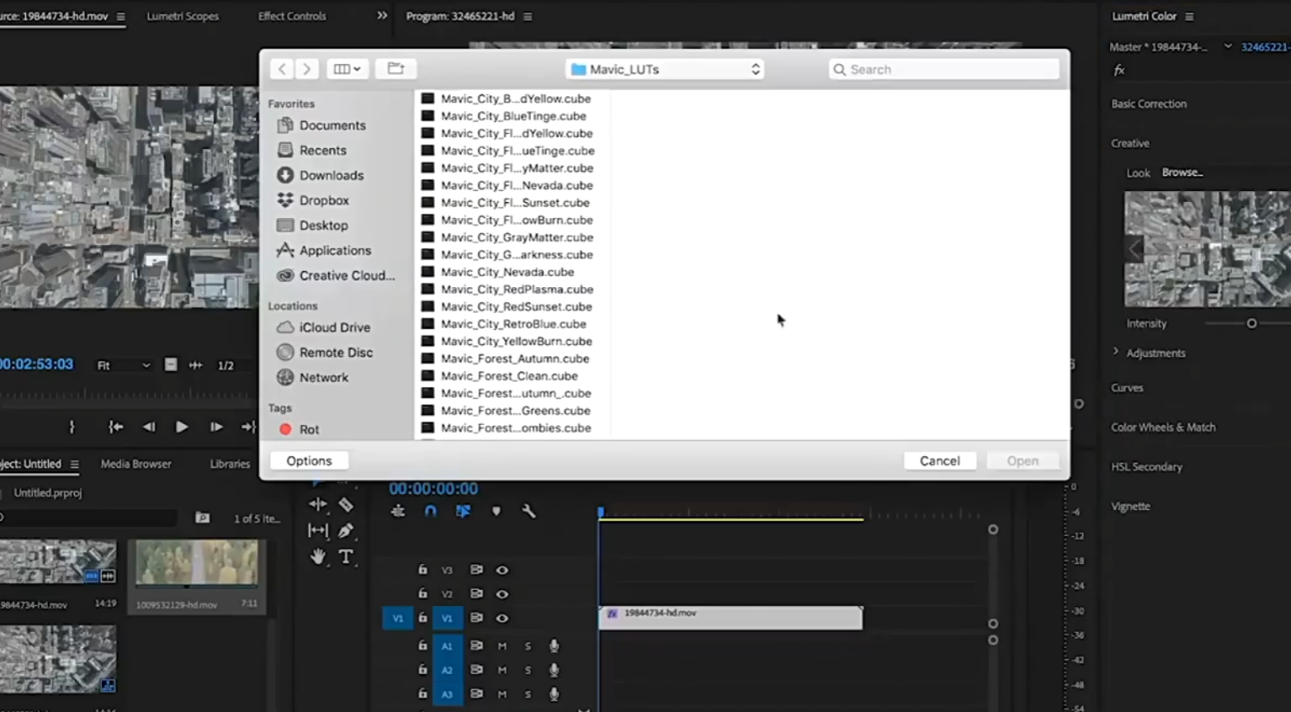Step forward one frame in source monitor

(x=215, y=427)
